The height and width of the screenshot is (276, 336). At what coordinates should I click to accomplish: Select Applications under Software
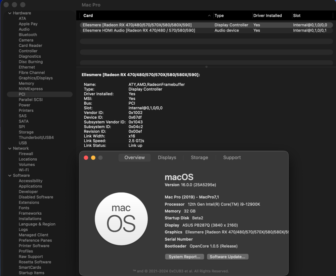(31, 186)
